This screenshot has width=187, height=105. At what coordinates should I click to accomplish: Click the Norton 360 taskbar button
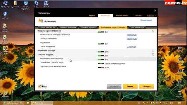click(x=42, y=103)
